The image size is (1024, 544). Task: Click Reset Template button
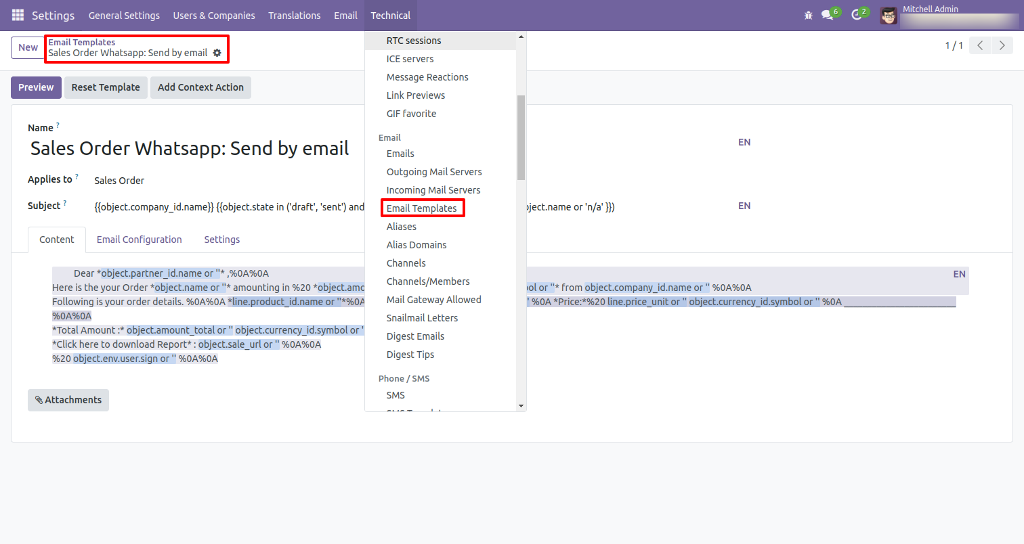(106, 87)
